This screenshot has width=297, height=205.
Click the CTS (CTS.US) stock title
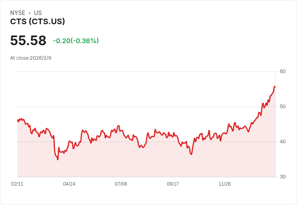(x=38, y=22)
